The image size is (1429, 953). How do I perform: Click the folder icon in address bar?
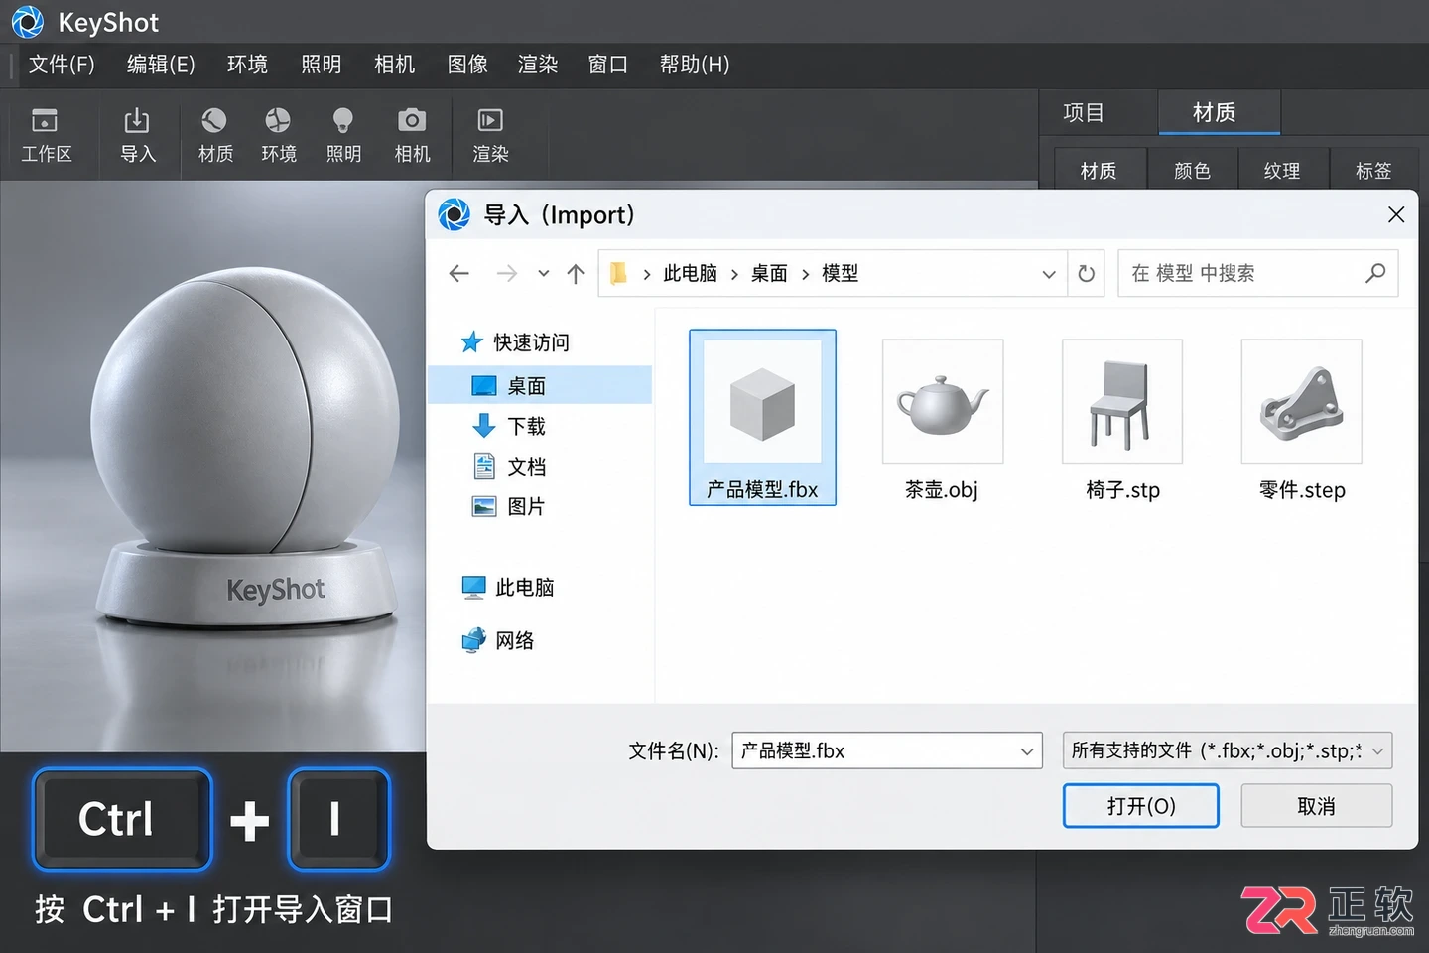click(618, 273)
